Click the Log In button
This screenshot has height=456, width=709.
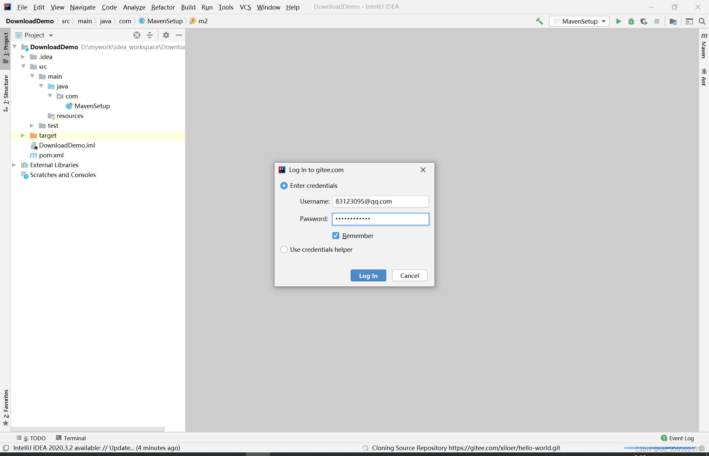click(368, 276)
